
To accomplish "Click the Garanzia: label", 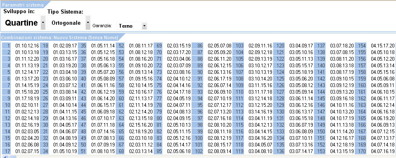I will pos(102,26).
